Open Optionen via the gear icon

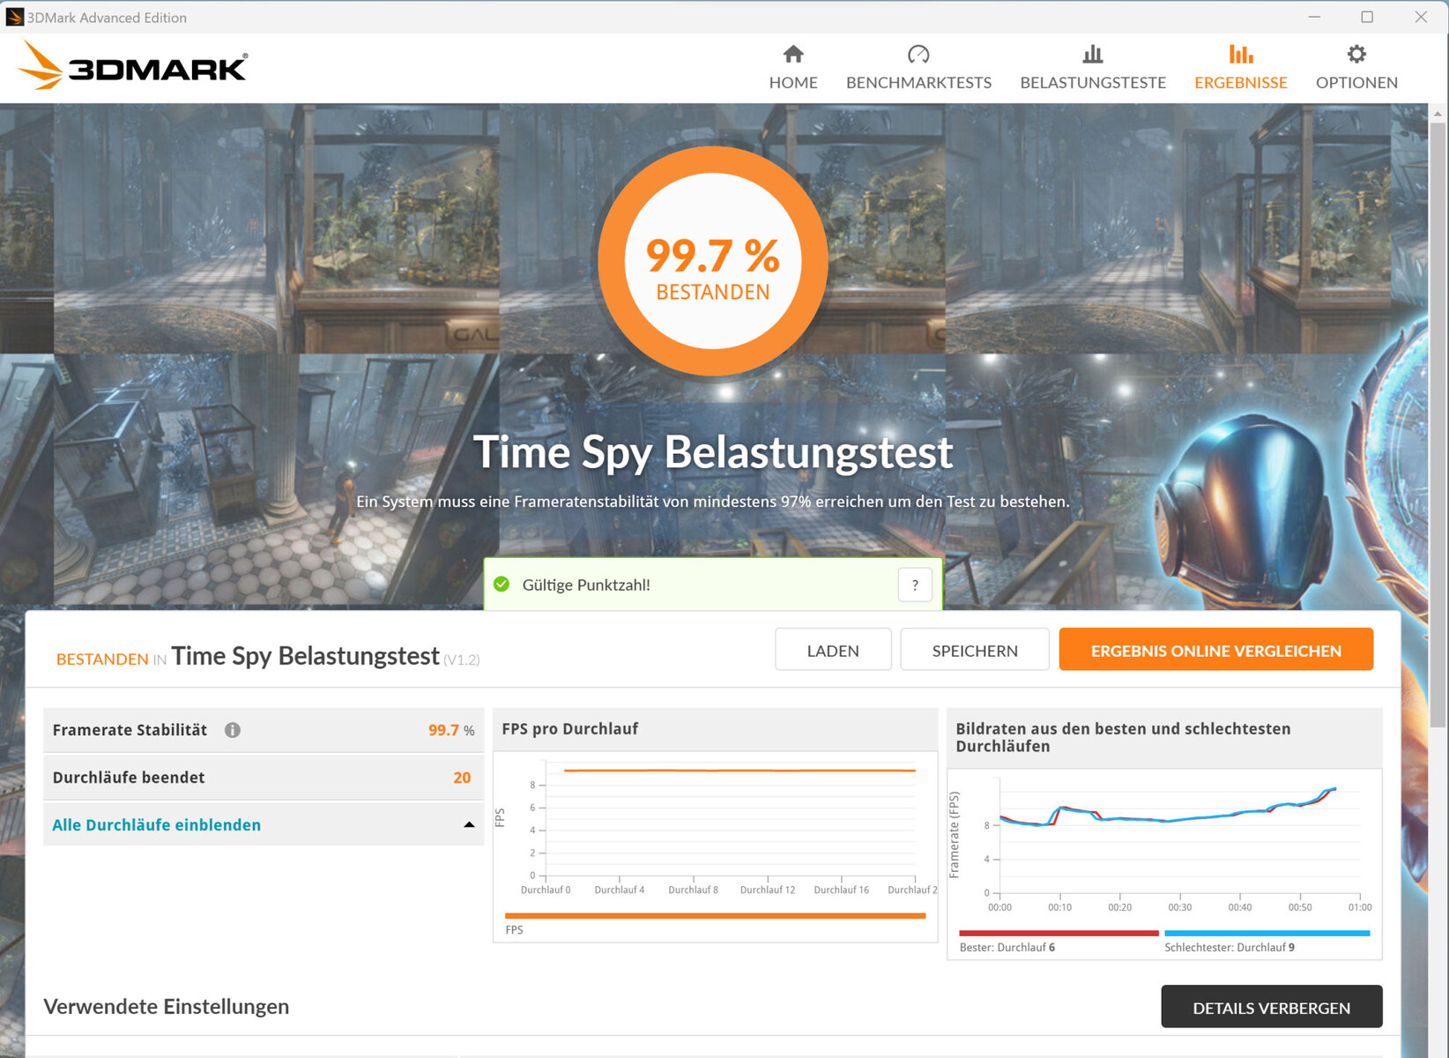(x=1356, y=55)
